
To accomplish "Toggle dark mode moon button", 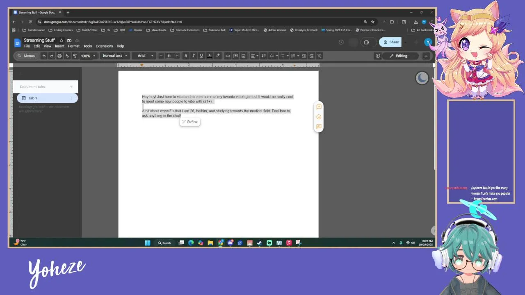I will 422,78.
